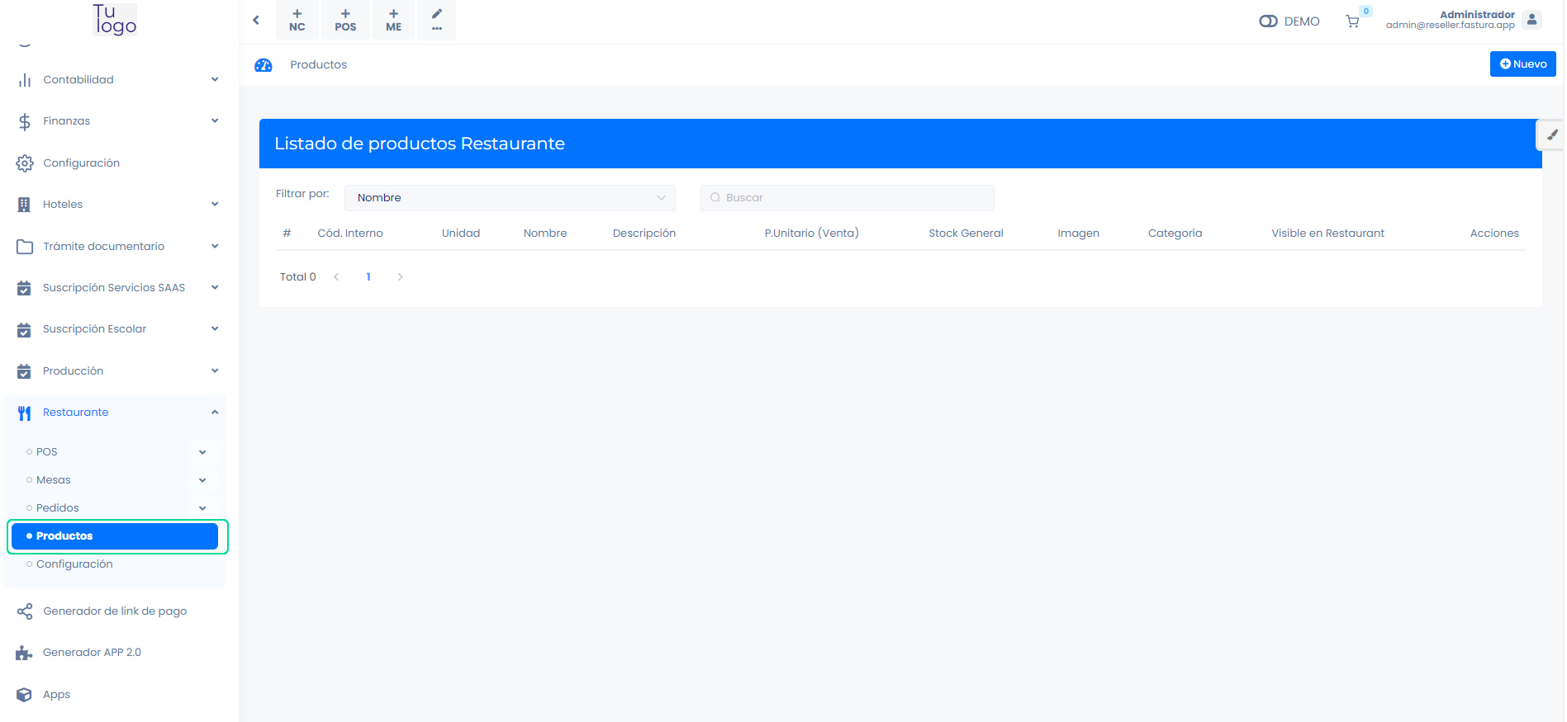Viewport: 1567px width, 722px height.
Task: Open the user profile avatar icon
Action: click(x=1531, y=20)
